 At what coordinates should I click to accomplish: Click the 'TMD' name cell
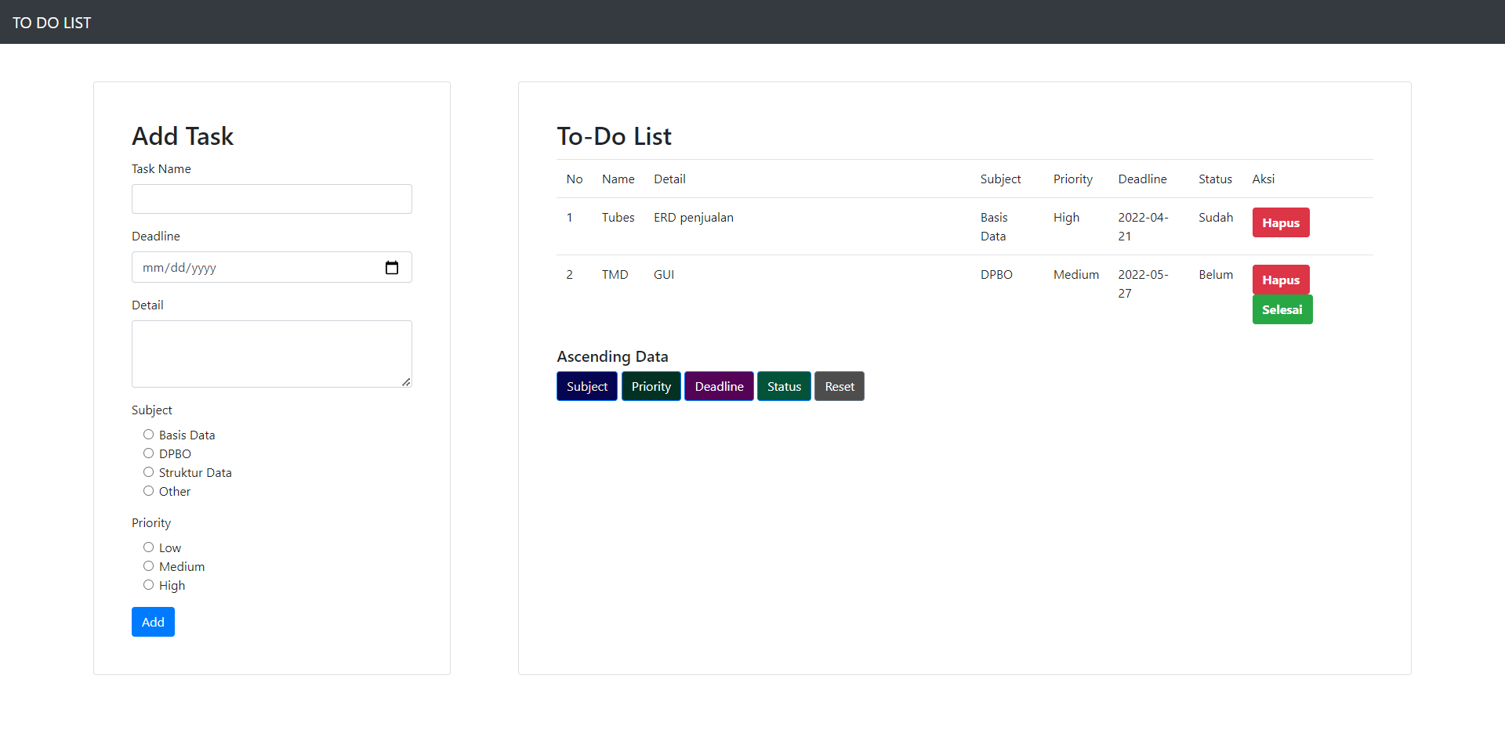tap(615, 275)
